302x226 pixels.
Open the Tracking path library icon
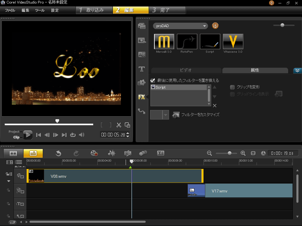point(142,111)
